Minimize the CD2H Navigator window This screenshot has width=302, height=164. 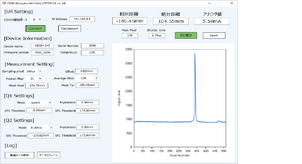[211, 3]
